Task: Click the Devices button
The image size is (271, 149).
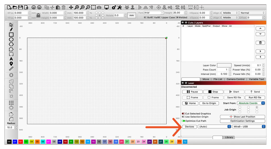Action: pos(189,127)
